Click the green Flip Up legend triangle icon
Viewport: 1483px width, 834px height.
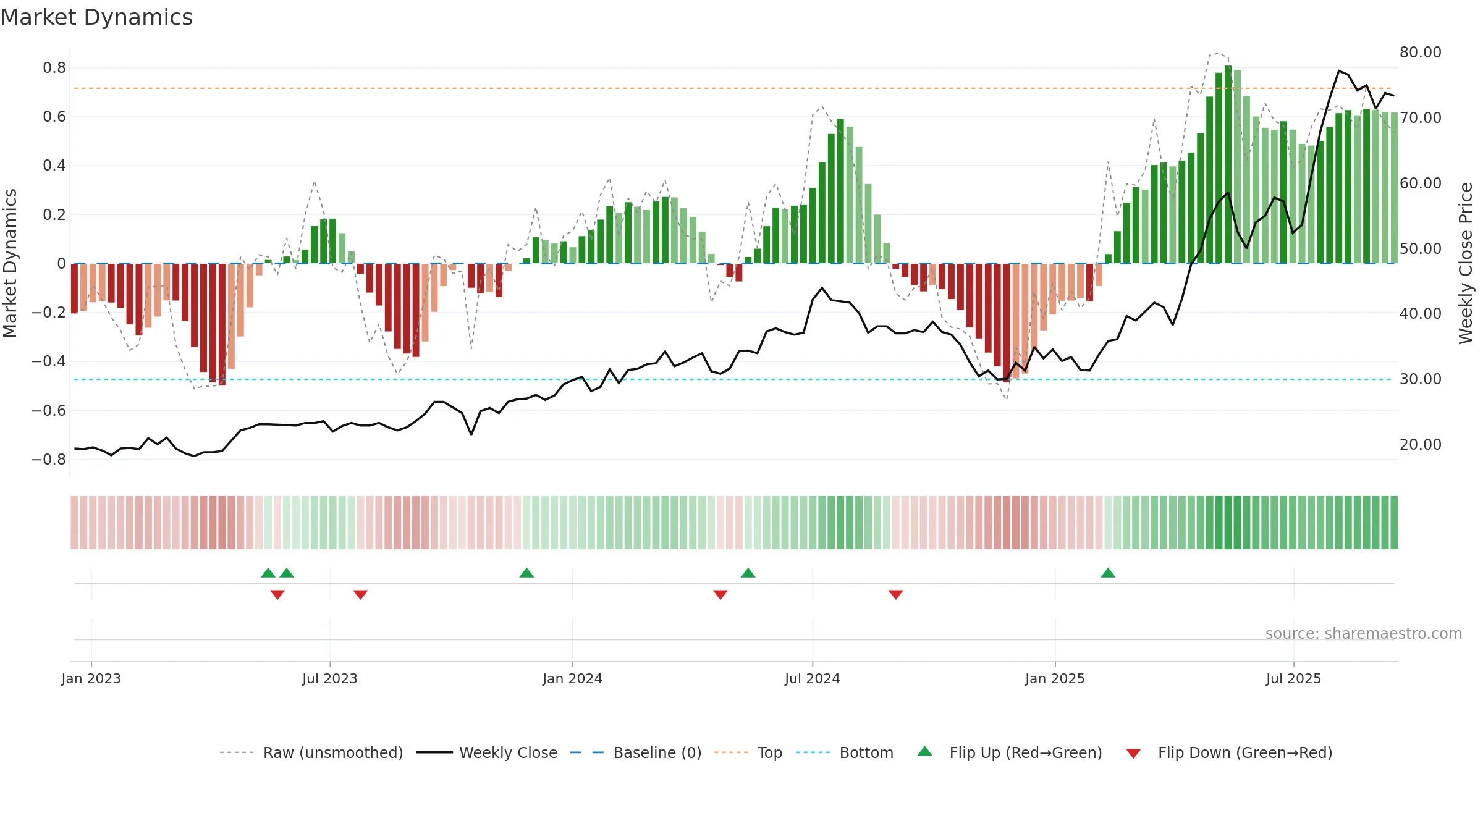[x=925, y=751]
